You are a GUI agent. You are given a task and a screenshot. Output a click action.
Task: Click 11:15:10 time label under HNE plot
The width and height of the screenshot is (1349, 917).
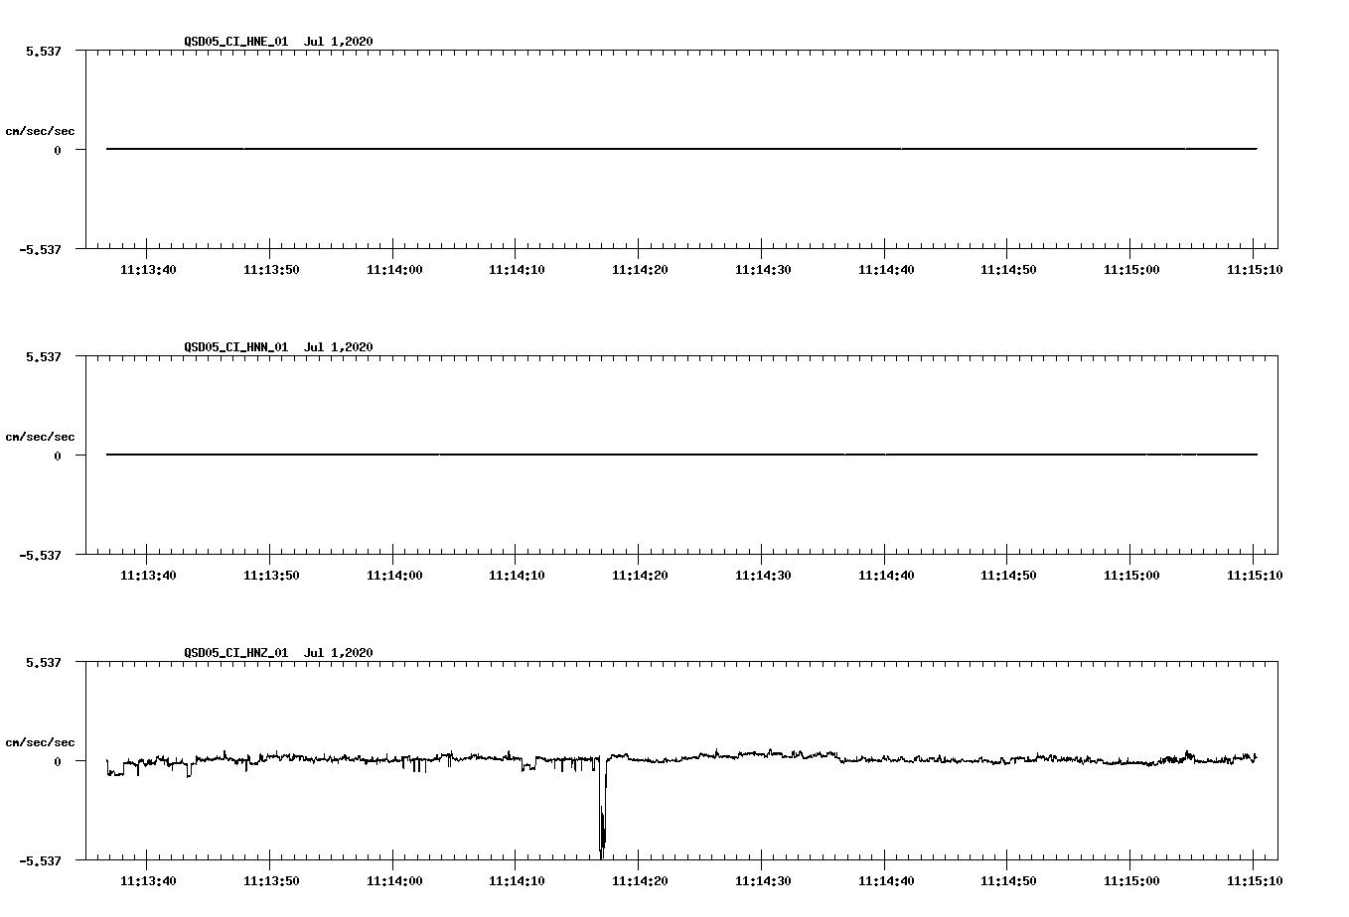[1255, 270]
